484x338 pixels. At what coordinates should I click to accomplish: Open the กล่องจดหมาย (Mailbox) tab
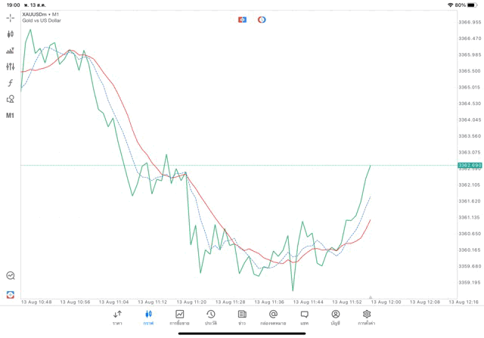(x=273, y=318)
